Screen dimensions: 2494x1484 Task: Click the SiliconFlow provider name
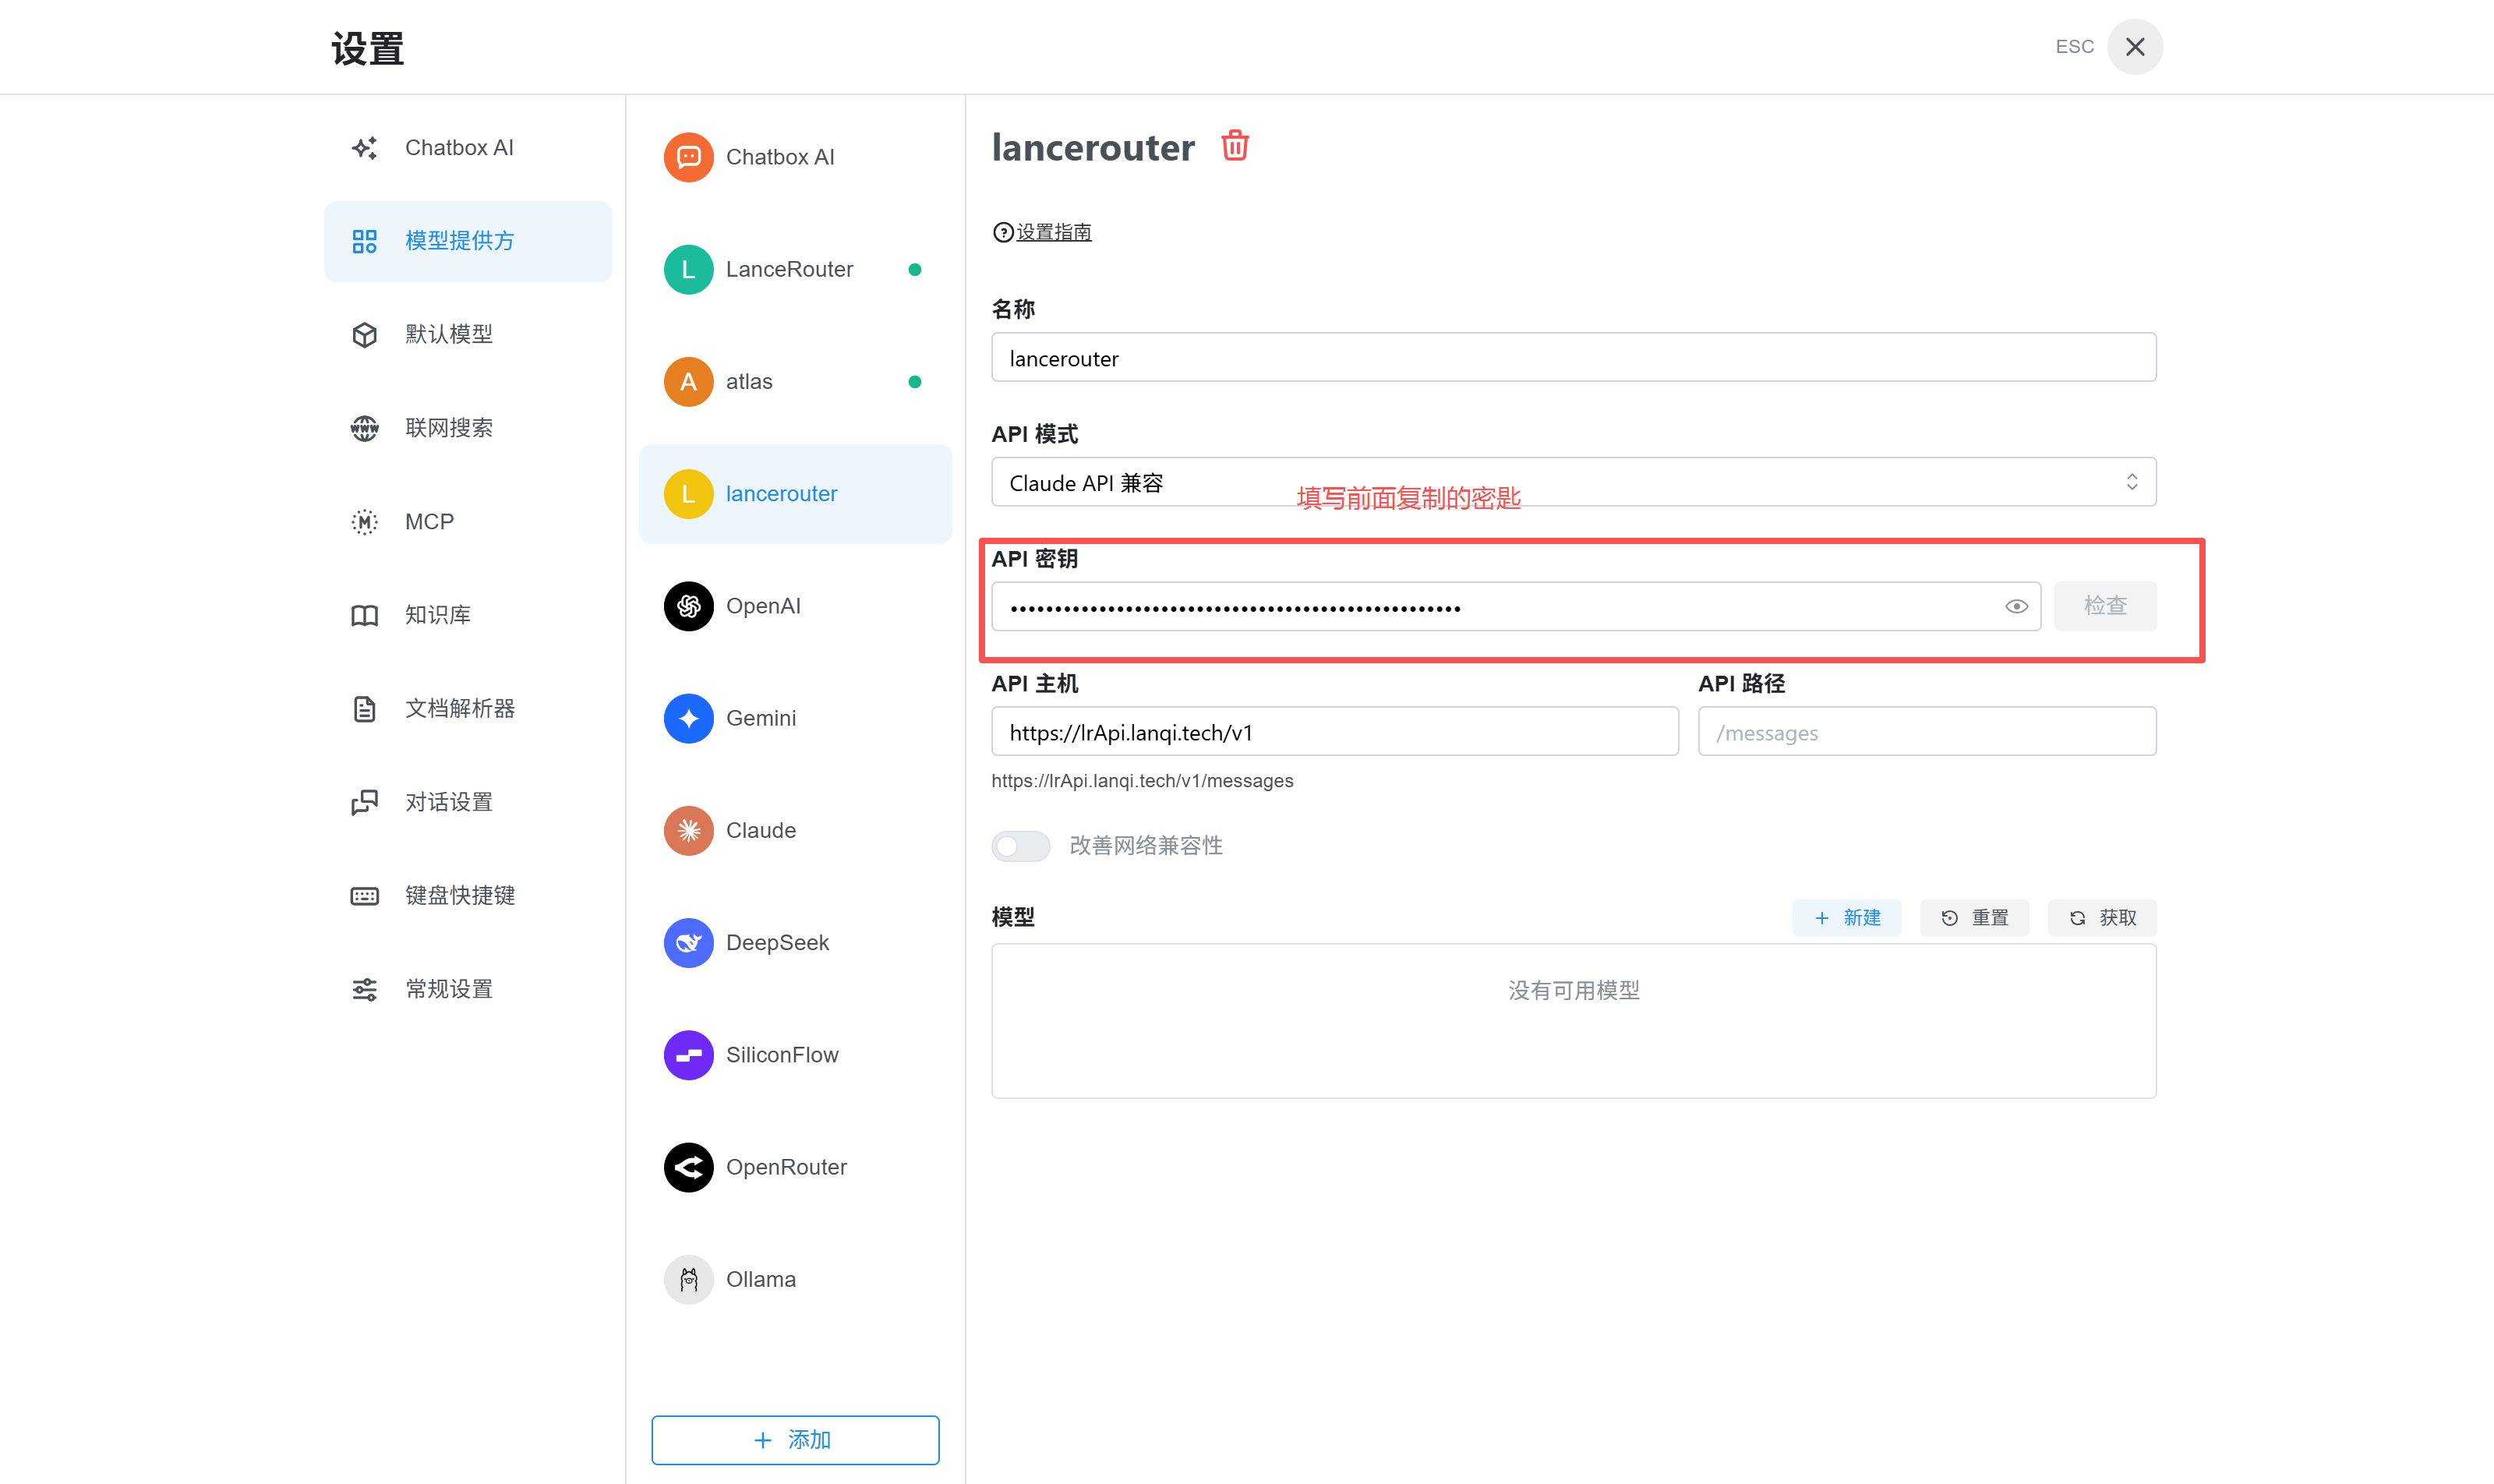click(x=782, y=1055)
